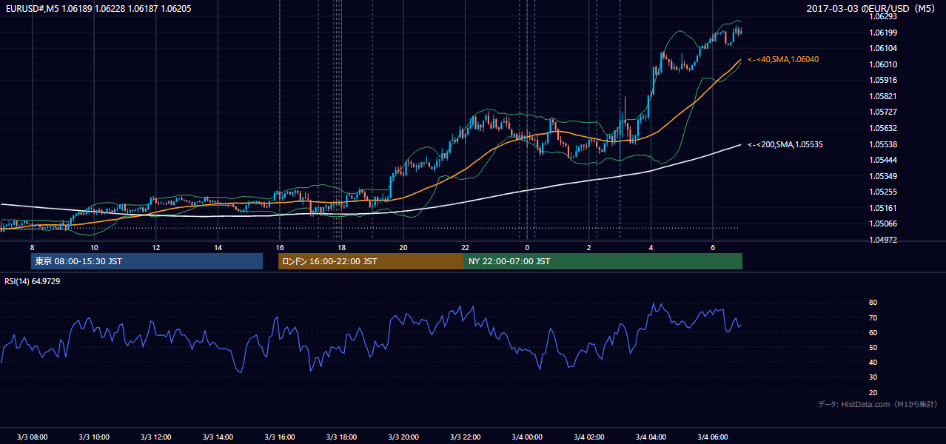Screen dimensions: 946x444
Task: Click the bottom date label 3/3 16:00
Action: click(x=279, y=437)
